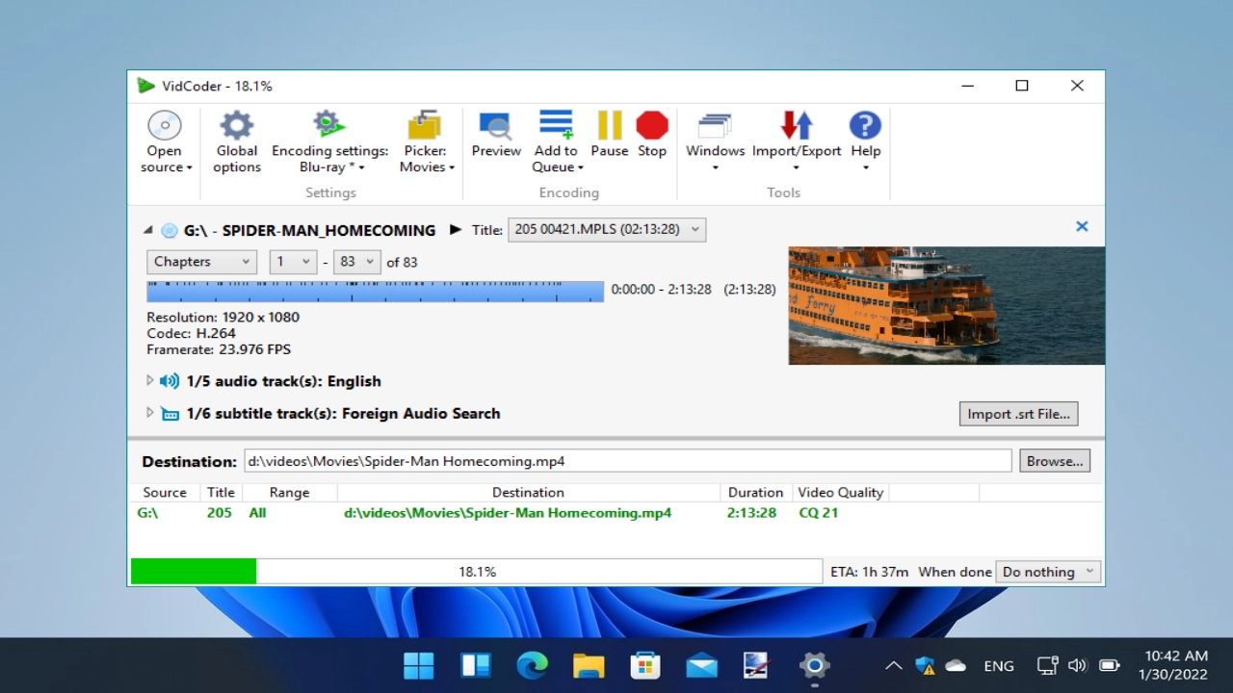Open the Chapters range type dropdown

[201, 262]
